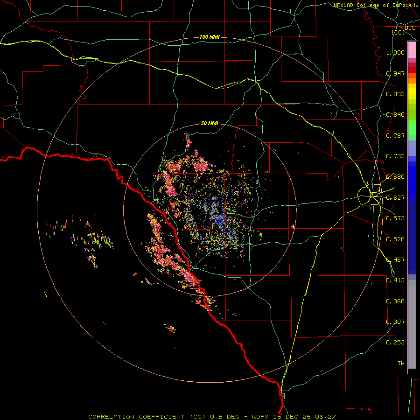Click the 0.947 scale value
The height and width of the screenshot is (420, 420).
[395, 73]
